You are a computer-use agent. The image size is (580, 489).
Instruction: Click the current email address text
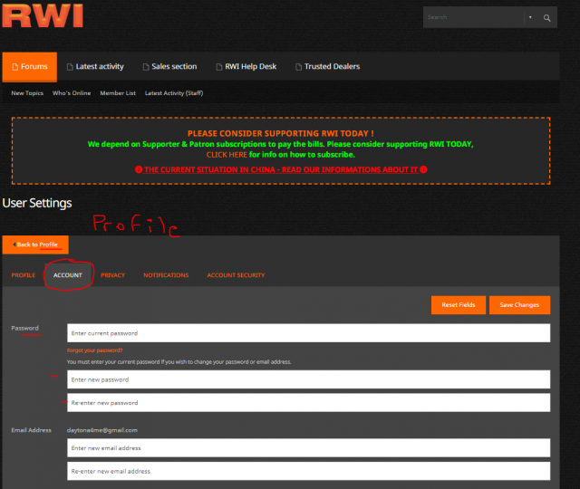click(x=102, y=430)
